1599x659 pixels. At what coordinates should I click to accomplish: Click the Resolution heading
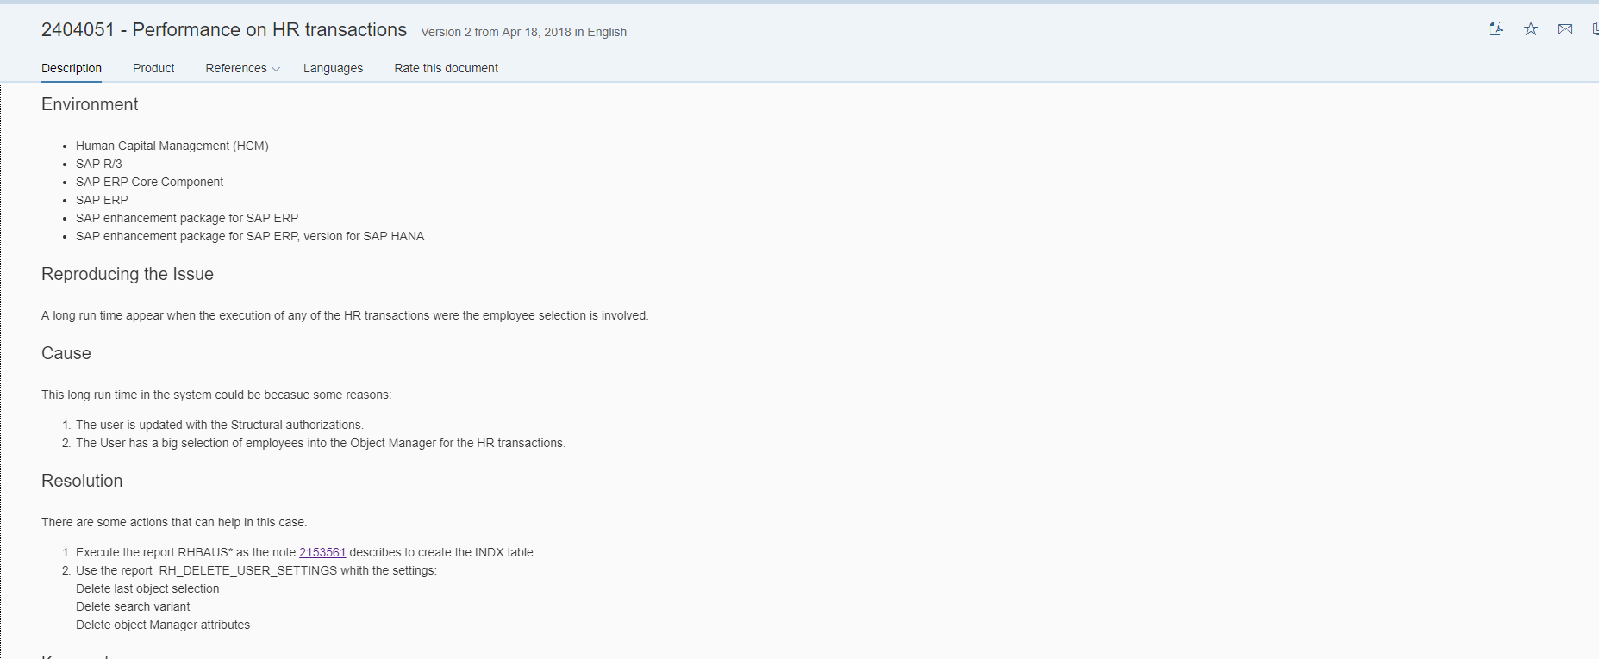click(82, 481)
